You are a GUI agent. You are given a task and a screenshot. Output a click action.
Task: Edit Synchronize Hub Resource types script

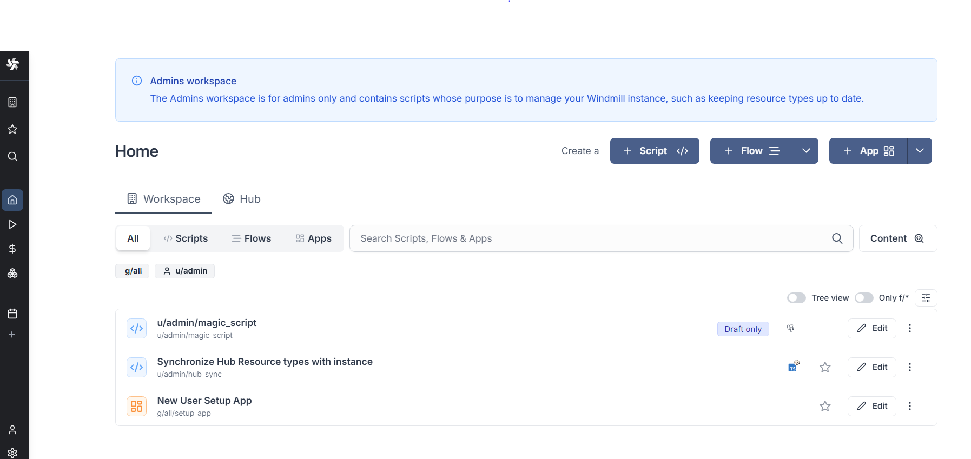point(872,367)
